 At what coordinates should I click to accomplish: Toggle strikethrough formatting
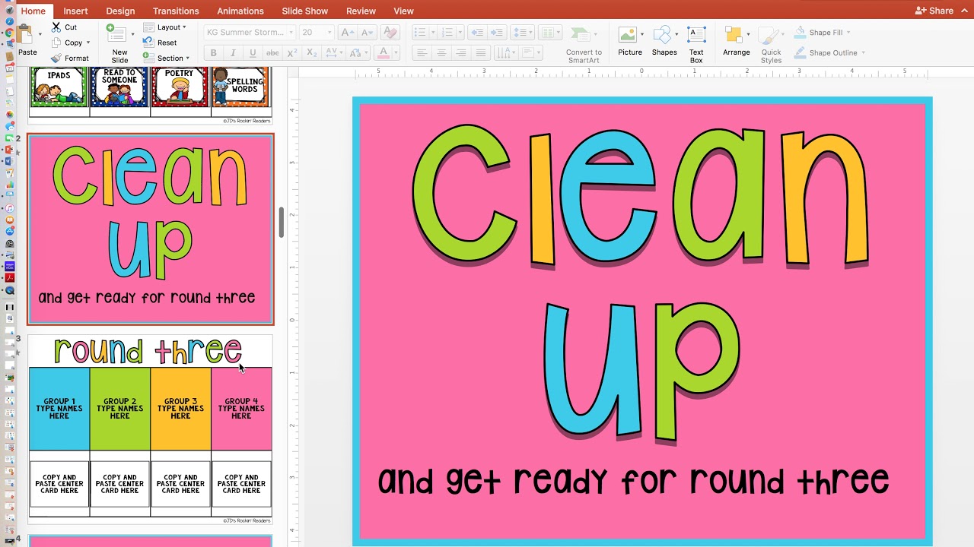272,53
